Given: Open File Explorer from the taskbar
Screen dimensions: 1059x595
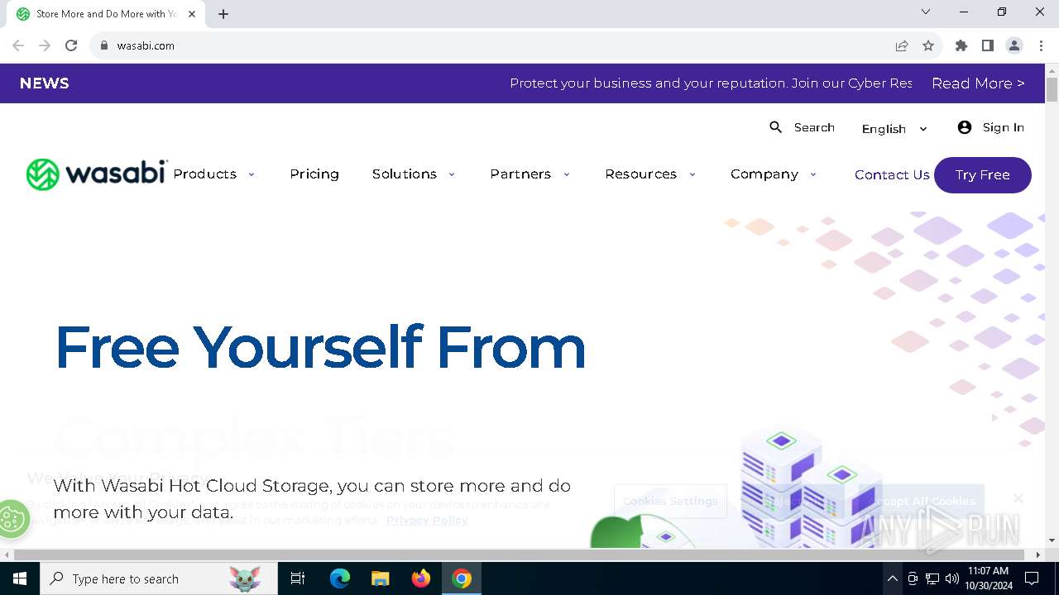Looking at the screenshot, I should [381, 578].
